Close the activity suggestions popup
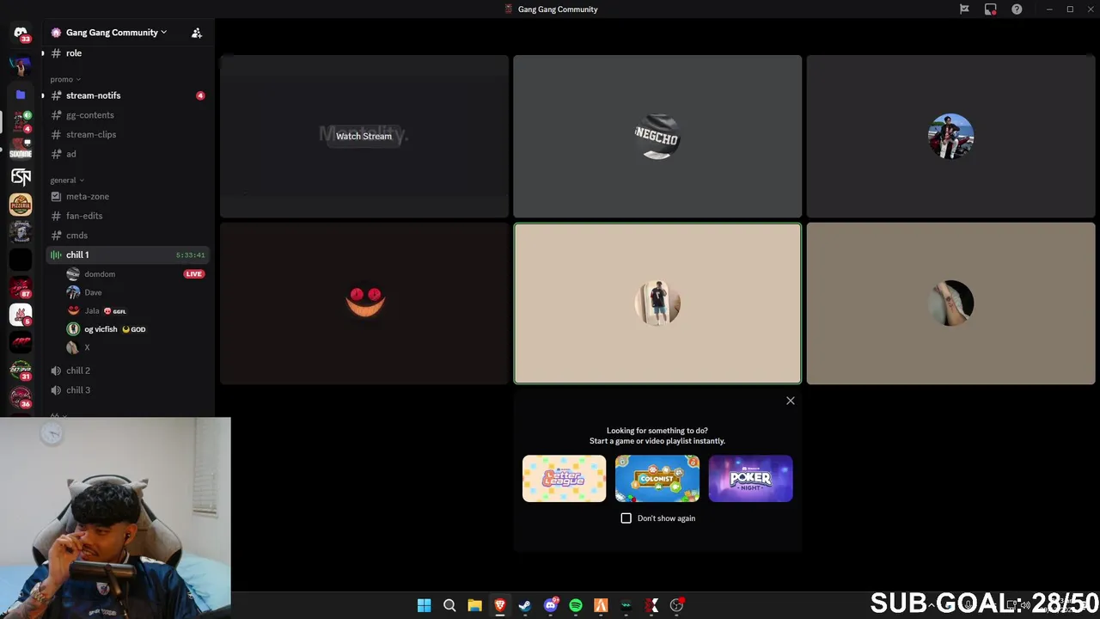This screenshot has height=619, width=1100. [x=791, y=401]
